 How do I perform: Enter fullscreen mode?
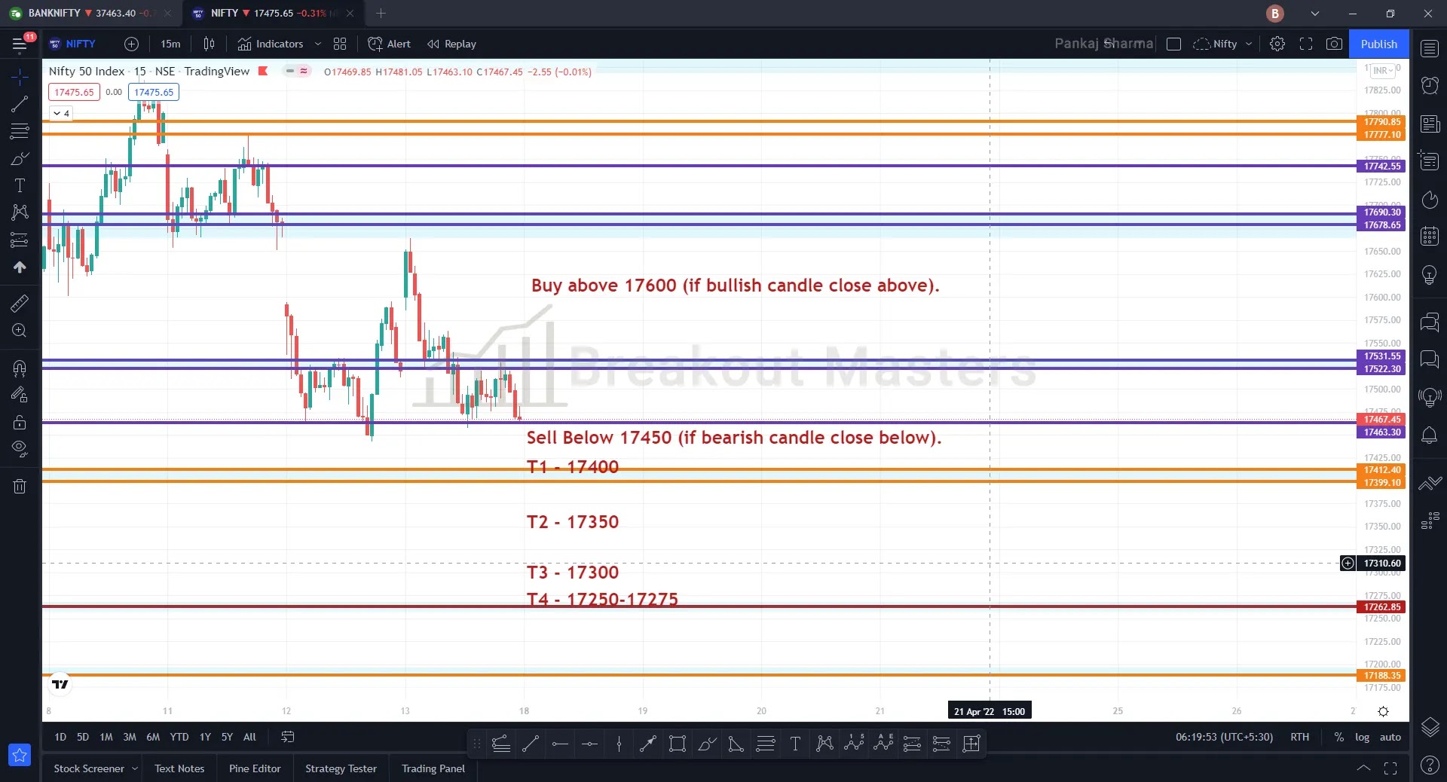tap(1306, 44)
